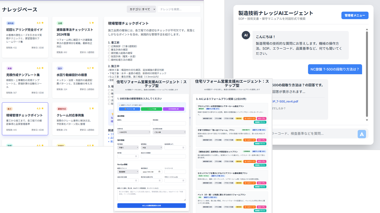
Task: Click 提案書ドラフト tag on the 思い出リフォーム plan
Action: pos(259,143)
